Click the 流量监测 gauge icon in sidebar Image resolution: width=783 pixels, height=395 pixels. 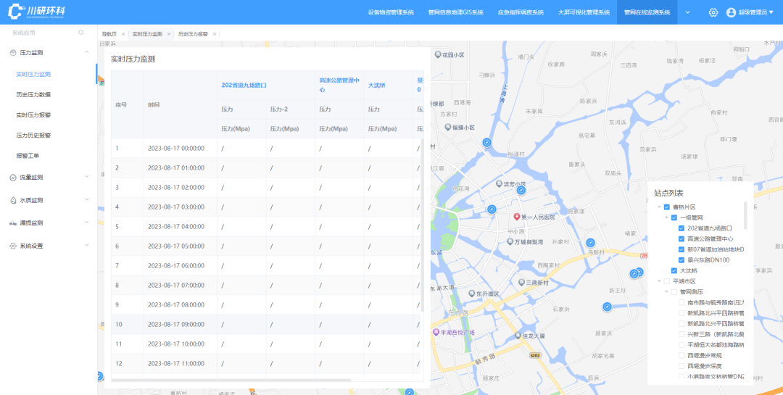tap(13, 177)
